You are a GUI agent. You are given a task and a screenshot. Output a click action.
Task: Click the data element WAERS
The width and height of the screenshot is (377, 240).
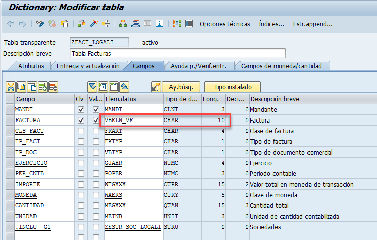tap(113, 195)
